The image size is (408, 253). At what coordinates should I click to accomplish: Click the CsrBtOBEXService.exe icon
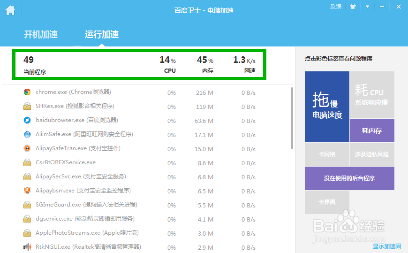pyautogui.click(x=27, y=162)
